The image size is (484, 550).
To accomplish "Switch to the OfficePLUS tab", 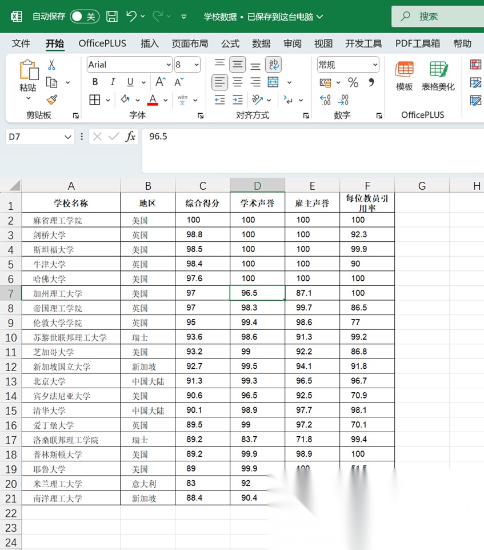I will [x=102, y=43].
